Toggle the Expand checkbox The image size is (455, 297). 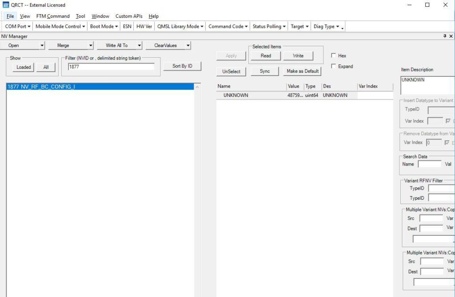coord(334,66)
